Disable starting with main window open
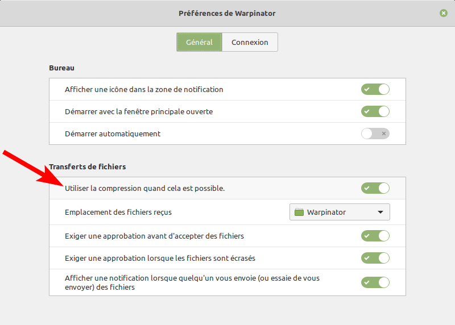455x325 pixels. tap(375, 111)
